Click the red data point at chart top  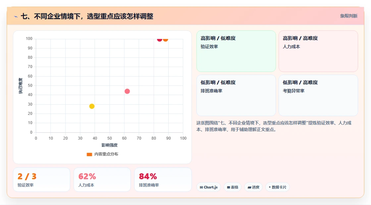(x=159, y=39)
